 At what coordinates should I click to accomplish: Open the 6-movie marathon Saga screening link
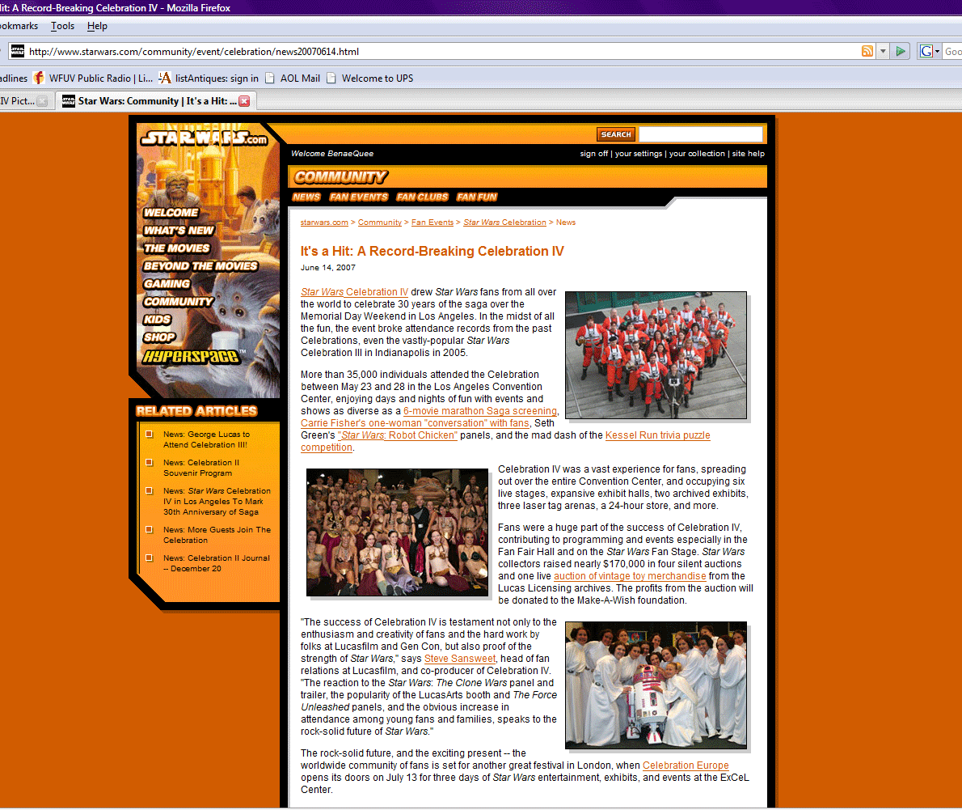coord(479,411)
